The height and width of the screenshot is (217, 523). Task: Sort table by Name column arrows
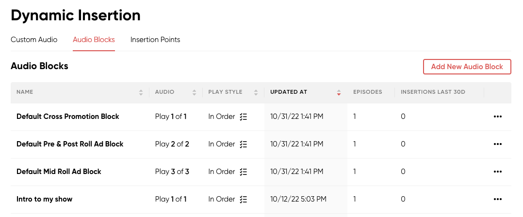[x=141, y=93]
